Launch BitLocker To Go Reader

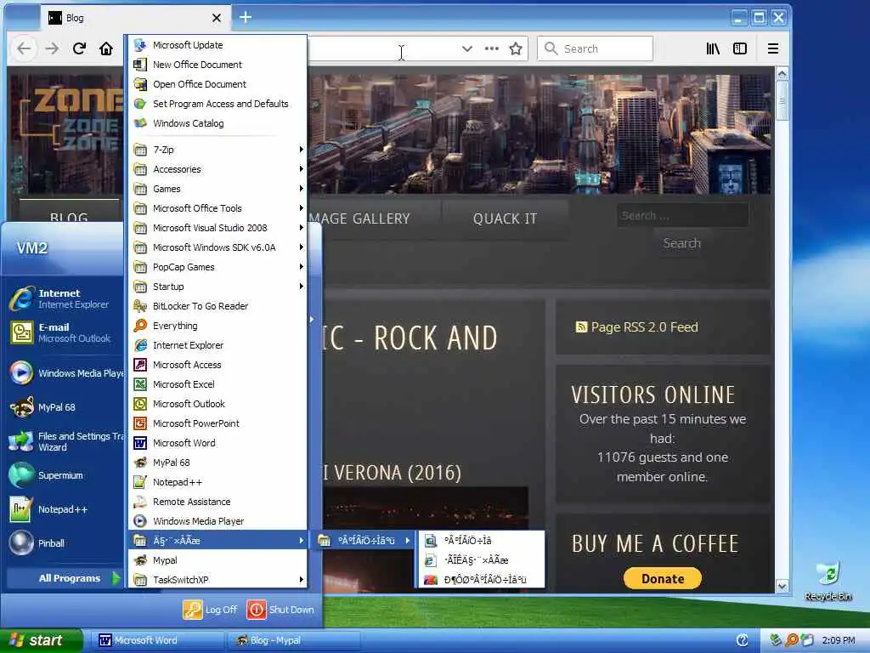click(x=218, y=306)
